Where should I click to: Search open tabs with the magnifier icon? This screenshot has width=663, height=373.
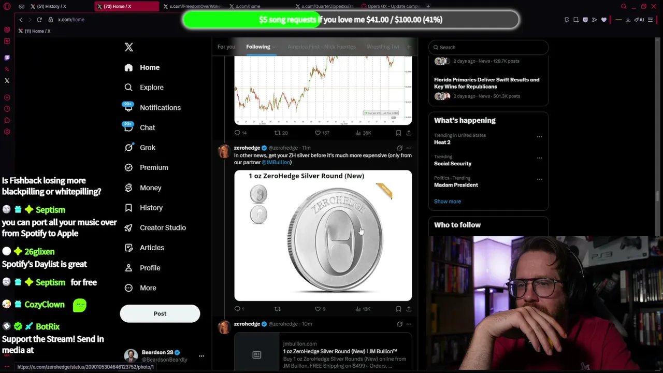click(x=624, y=7)
